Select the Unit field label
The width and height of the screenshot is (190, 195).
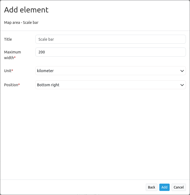[x=7, y=71]
